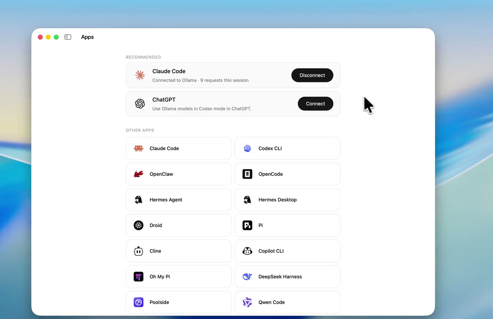Image resolution: width=493 pixels, height=319 pixels.
Task: Click the red OpenClaw lobster icon
Action: click(x=138, y=174)
